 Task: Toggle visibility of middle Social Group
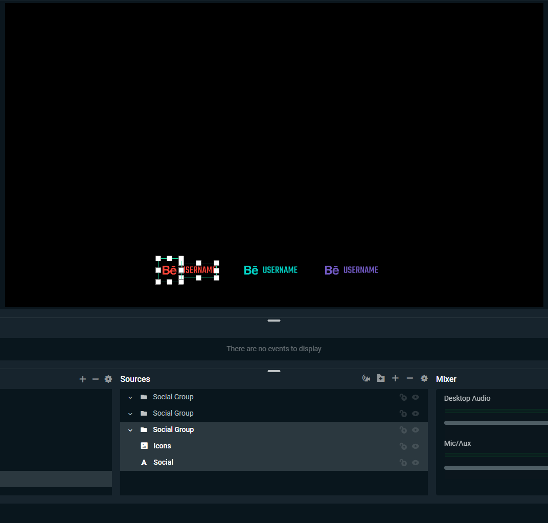coord(416,414)
